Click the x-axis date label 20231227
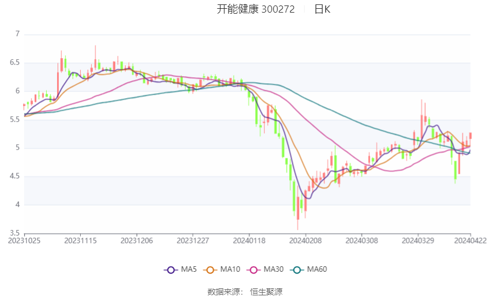The width and height of the screenshot is (490, 297). point(193,241)
